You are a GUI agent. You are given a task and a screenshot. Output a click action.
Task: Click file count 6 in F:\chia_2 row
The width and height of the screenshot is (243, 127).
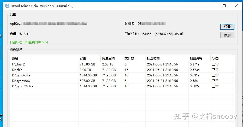coord(125,64)
